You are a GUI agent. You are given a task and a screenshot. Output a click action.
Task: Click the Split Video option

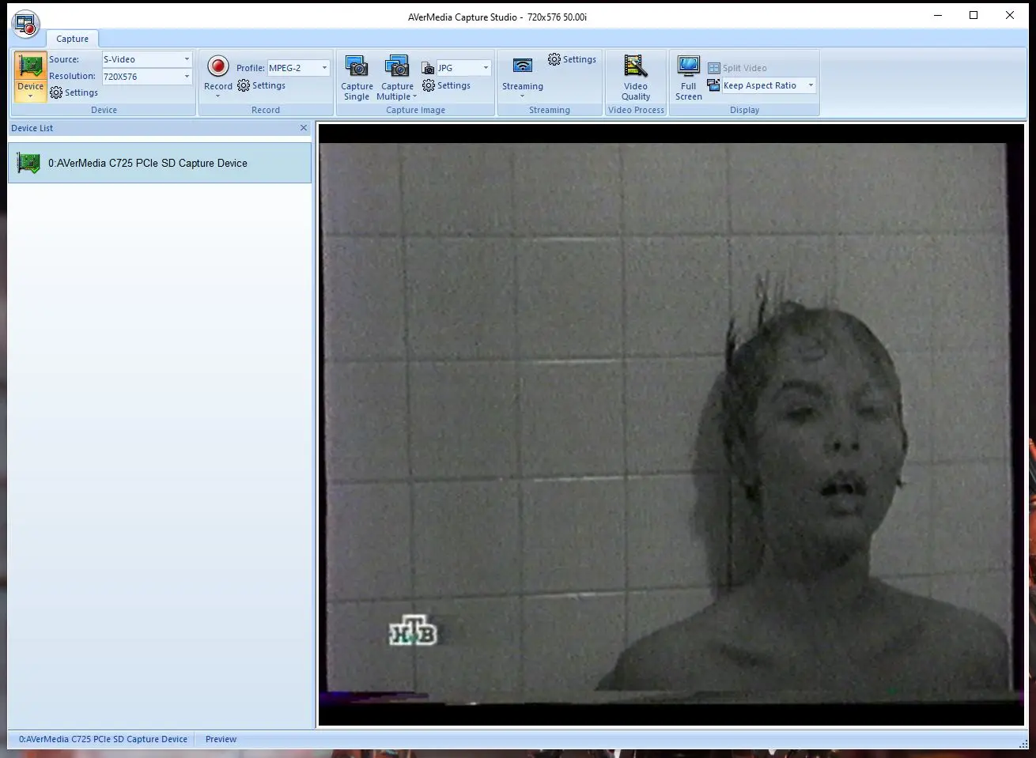(x=737, y=68)
